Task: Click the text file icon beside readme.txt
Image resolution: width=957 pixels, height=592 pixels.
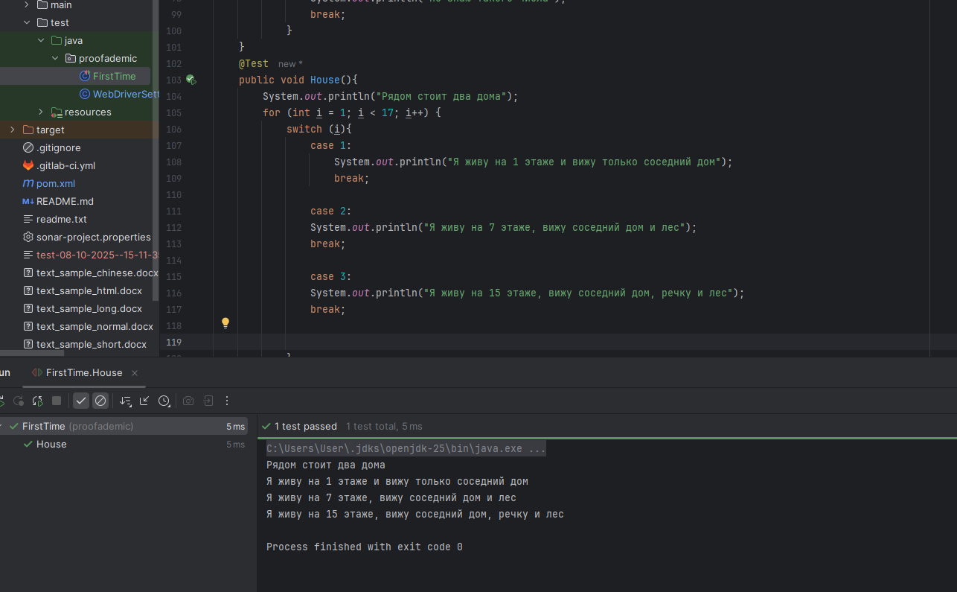Action: 28,219
